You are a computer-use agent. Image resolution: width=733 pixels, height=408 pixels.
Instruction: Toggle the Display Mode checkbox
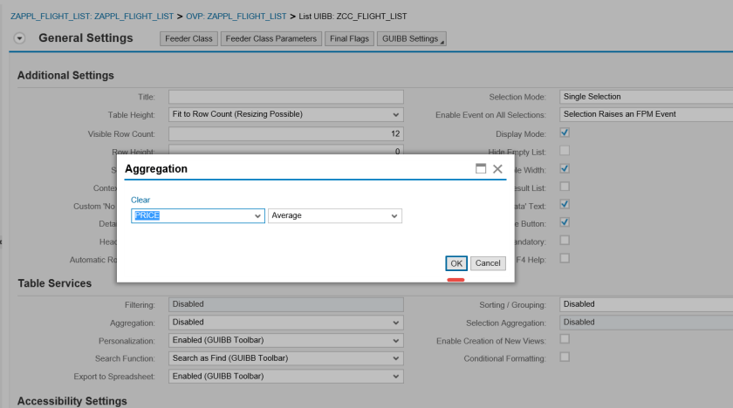coord(565,133)
